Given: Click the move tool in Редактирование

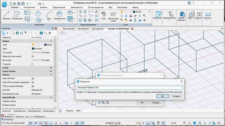Looking at the screenshot, I should pyautogui.click(x=81, y=12).
